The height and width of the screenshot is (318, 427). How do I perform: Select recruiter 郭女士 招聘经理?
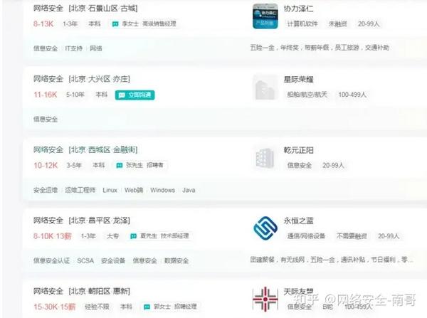(x=175, y=307)
